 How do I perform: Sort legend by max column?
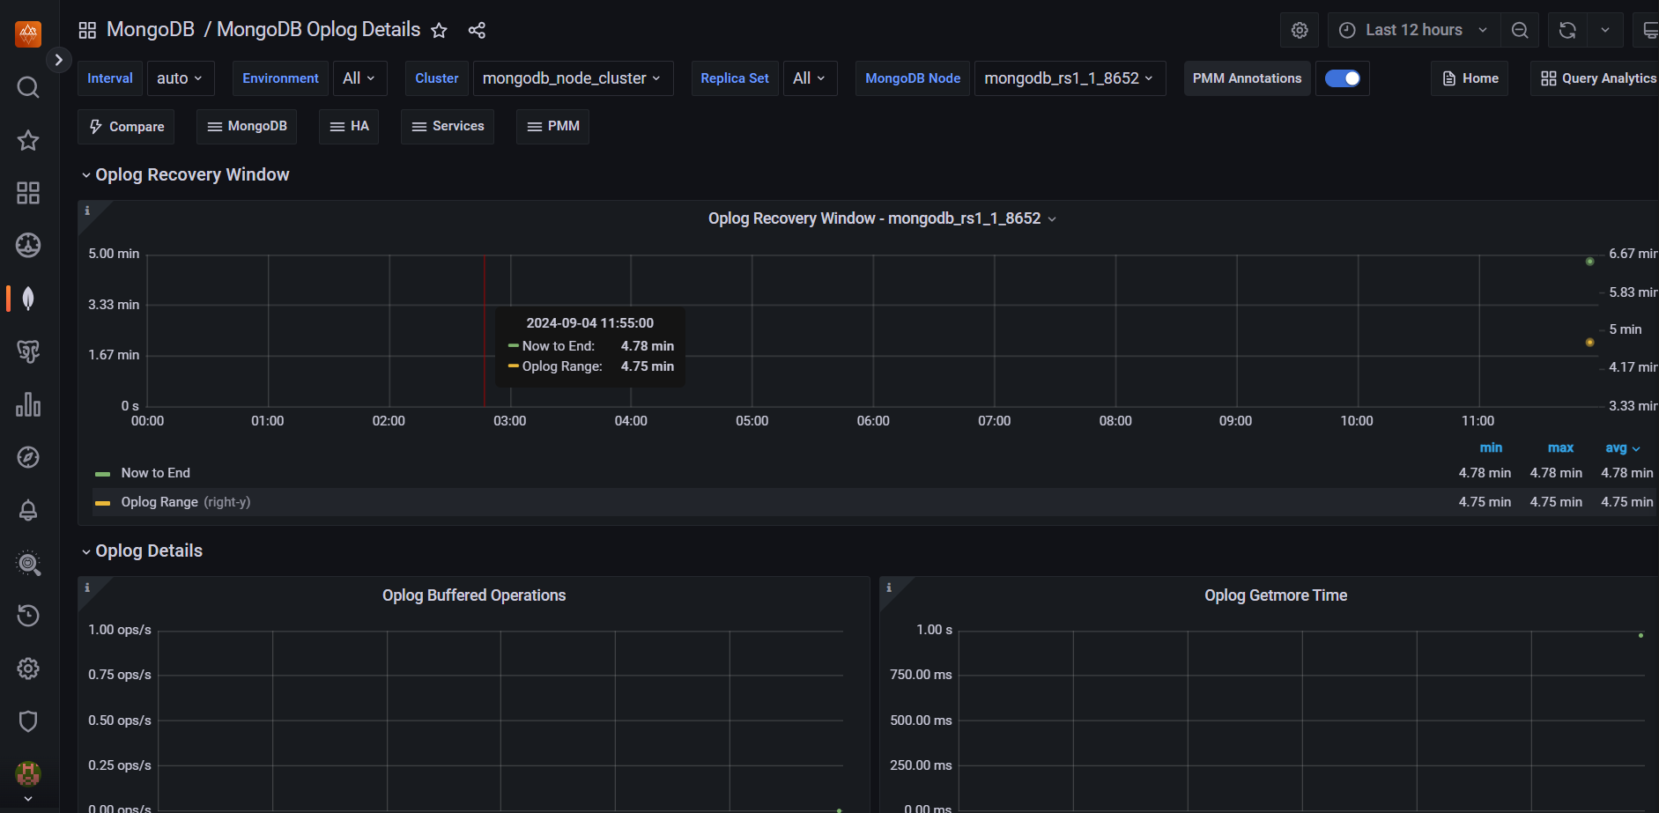[1560, 448]
